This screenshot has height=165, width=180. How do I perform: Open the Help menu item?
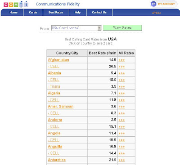point(77,13)
